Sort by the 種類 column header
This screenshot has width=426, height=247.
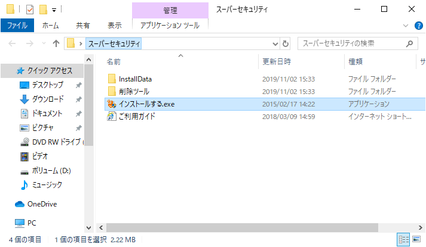click(355, 62)
